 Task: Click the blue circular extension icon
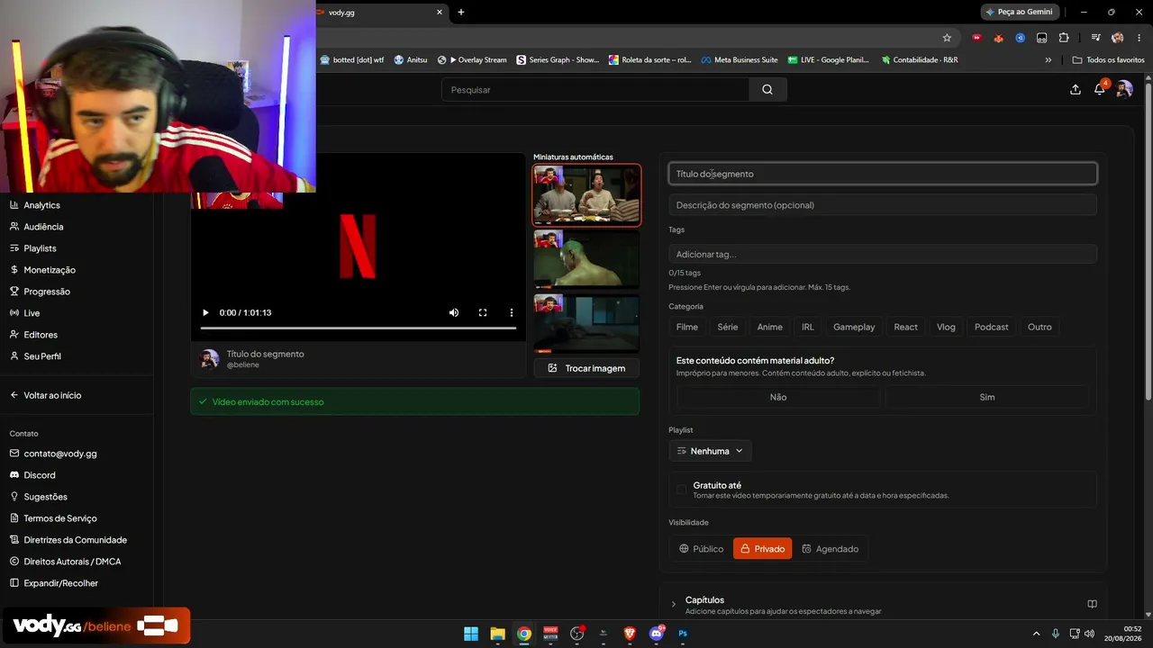[1020, 38]
